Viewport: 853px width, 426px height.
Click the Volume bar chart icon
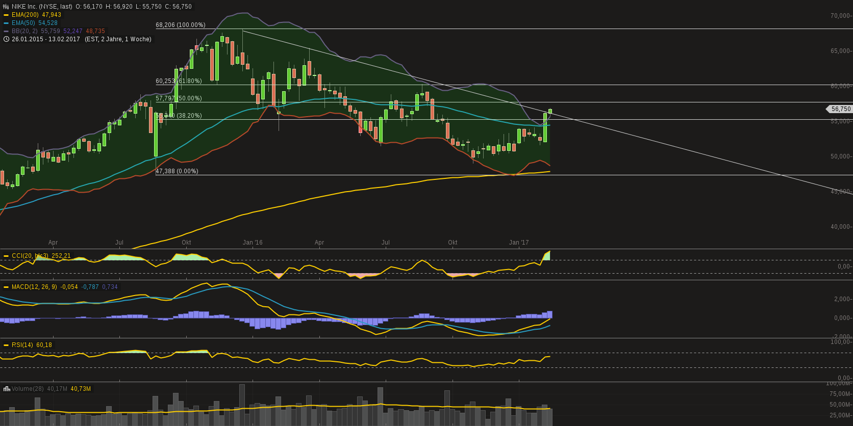click(6, 389)
